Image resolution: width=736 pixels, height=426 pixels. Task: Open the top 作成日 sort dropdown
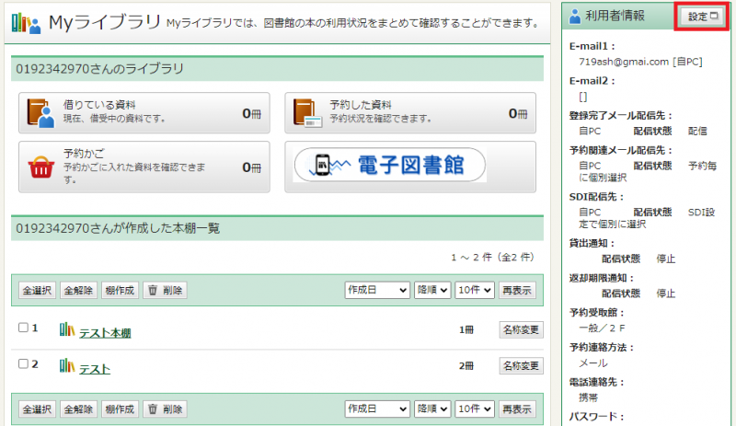(x=376, y=290)
